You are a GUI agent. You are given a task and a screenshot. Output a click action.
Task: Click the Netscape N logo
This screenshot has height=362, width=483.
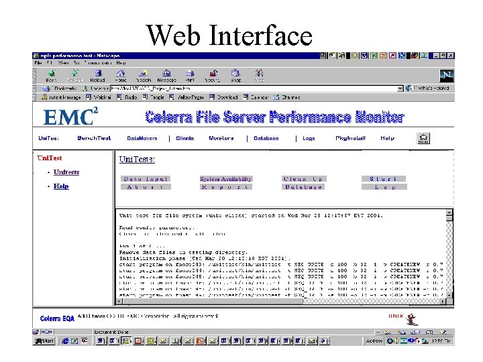click(446, 75)
